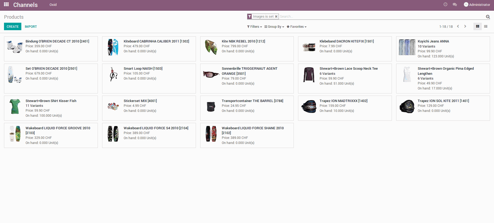This screenshot has width=494, height=223.
Task: Go to next page arrow
Action: [x=465, y=26]
